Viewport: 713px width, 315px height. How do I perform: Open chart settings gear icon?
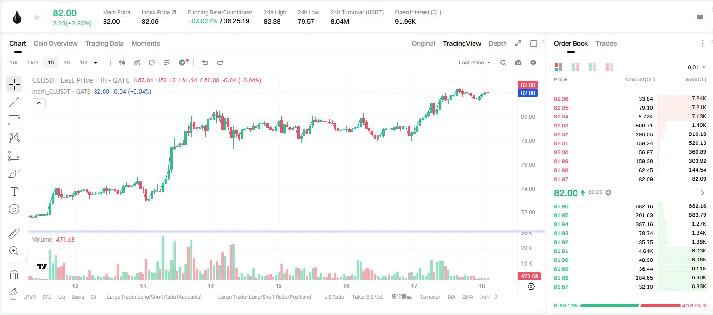(533, 63)
